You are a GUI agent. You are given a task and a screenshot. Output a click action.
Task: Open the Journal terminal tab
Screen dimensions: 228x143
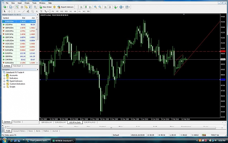[x=55, y=131]
